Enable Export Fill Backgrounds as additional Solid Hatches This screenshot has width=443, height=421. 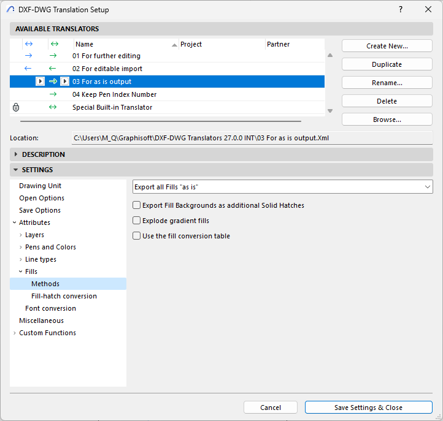pos(137,205)
